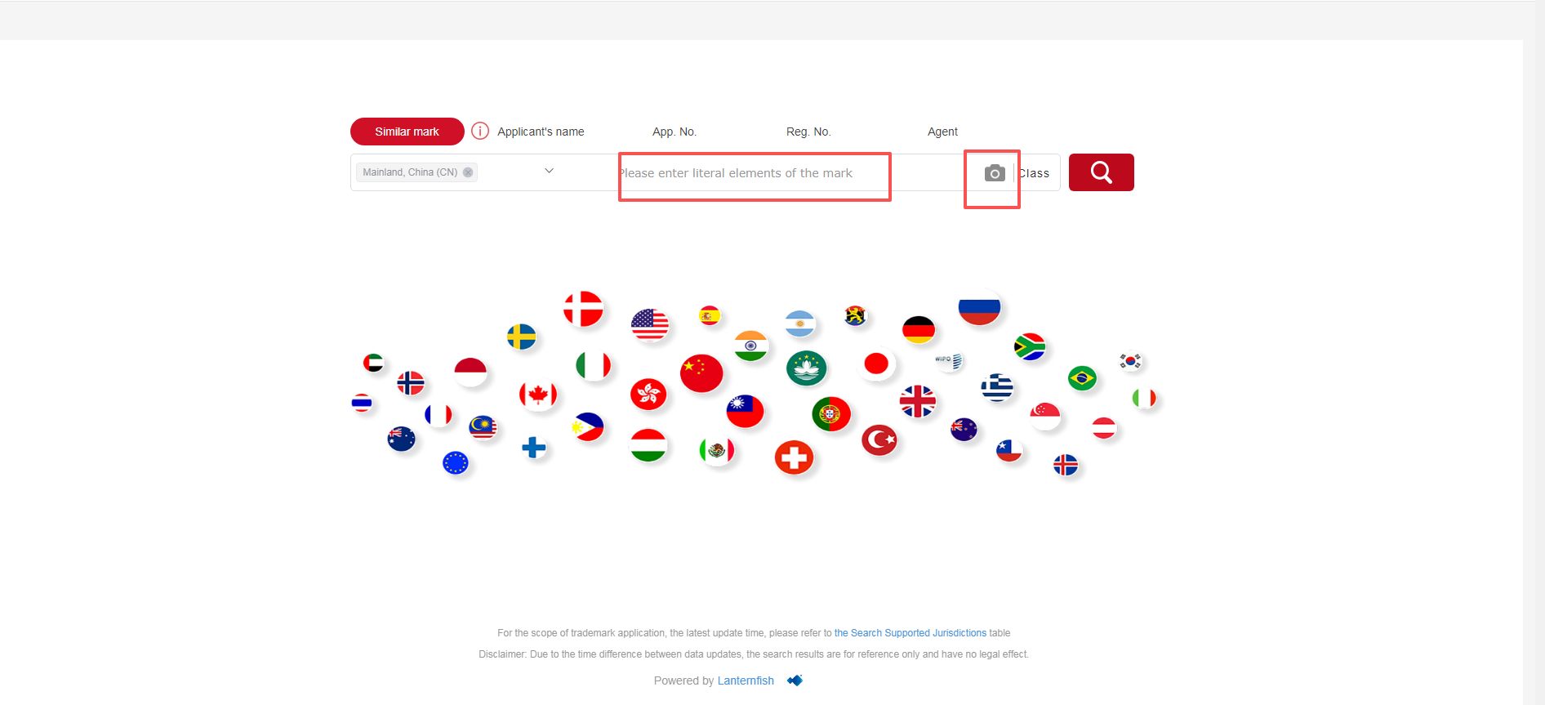Click the red magnifier search button
The image size is (1545, 705).
point(1101,172)
